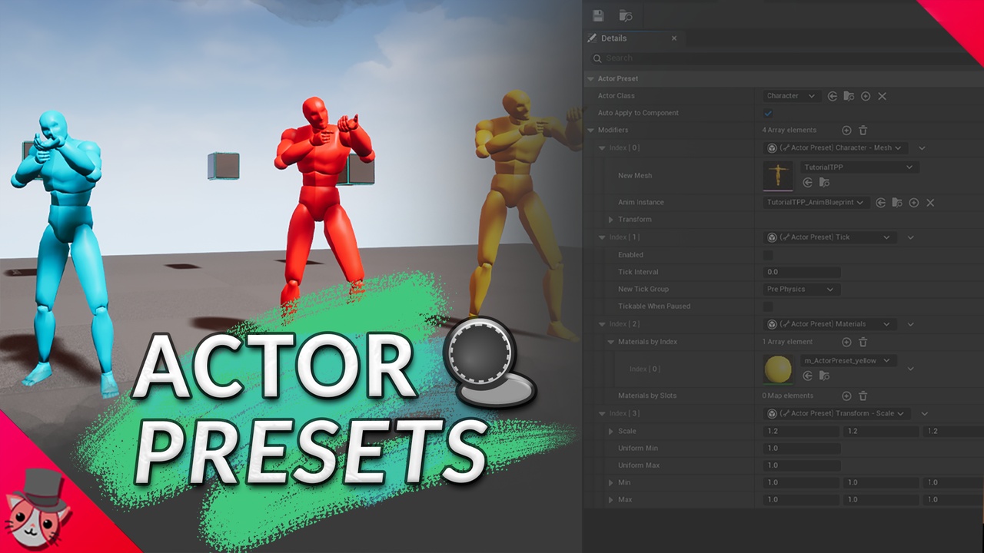Collapse the Actor Preset section

point(590,78)
